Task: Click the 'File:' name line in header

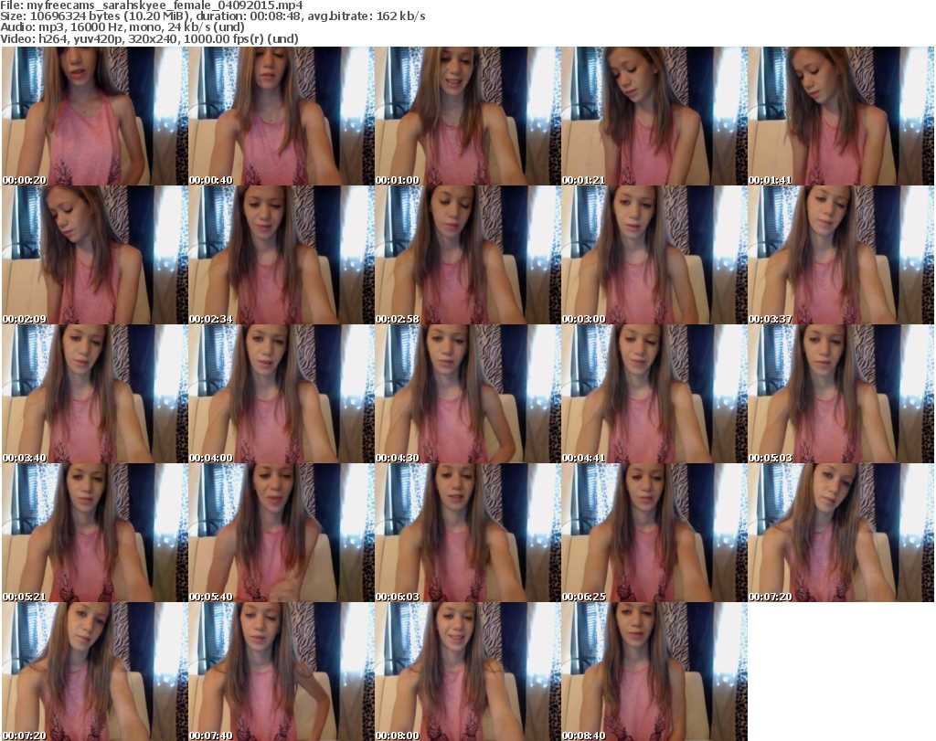Action: (152, 5)
